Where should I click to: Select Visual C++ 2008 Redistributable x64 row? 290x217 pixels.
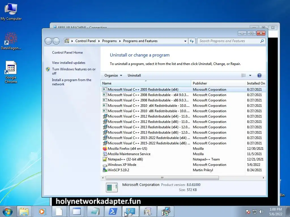[x=184, y=95]
